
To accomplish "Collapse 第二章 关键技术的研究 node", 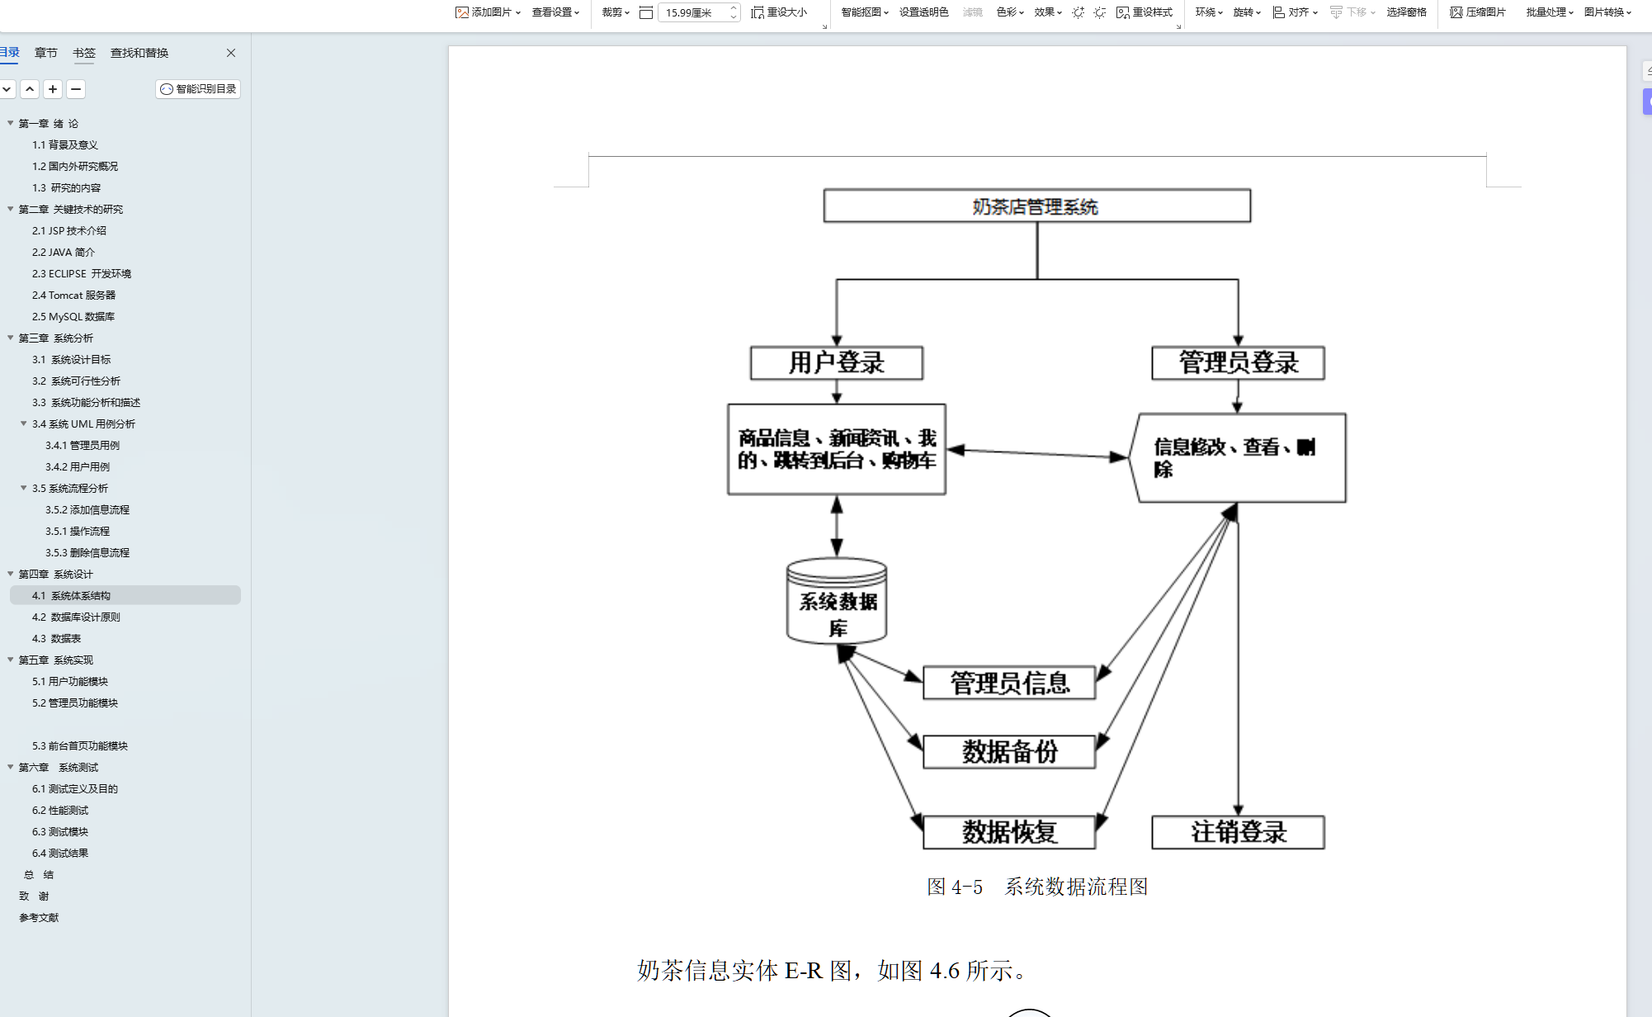I will [x=11, y=209].
